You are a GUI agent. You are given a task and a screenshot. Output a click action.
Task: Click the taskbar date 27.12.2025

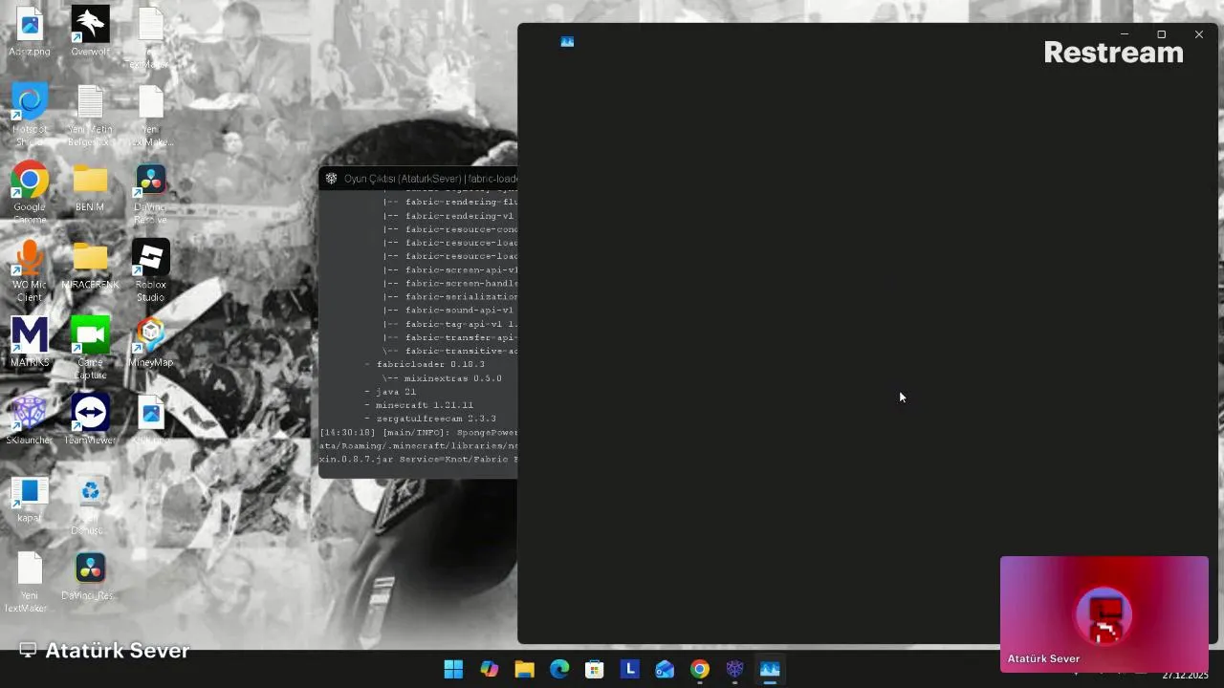click(x=1186, y=676)
